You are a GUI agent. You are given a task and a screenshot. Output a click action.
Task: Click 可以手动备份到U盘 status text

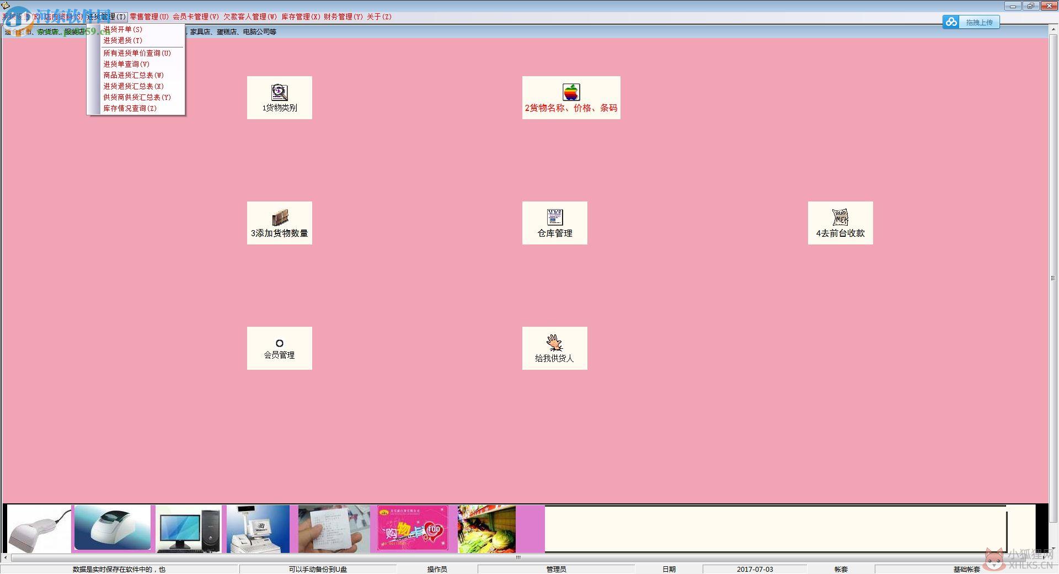[318, 569]
